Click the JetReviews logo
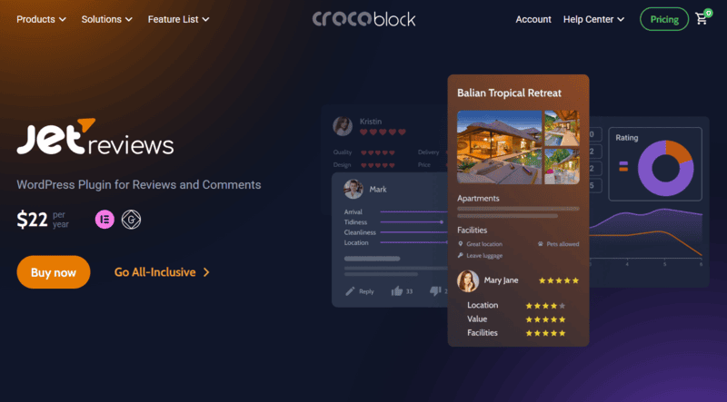The image size is (727, 402). tap(95, 136)
